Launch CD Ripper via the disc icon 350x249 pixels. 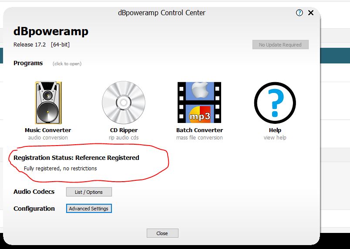124,103
